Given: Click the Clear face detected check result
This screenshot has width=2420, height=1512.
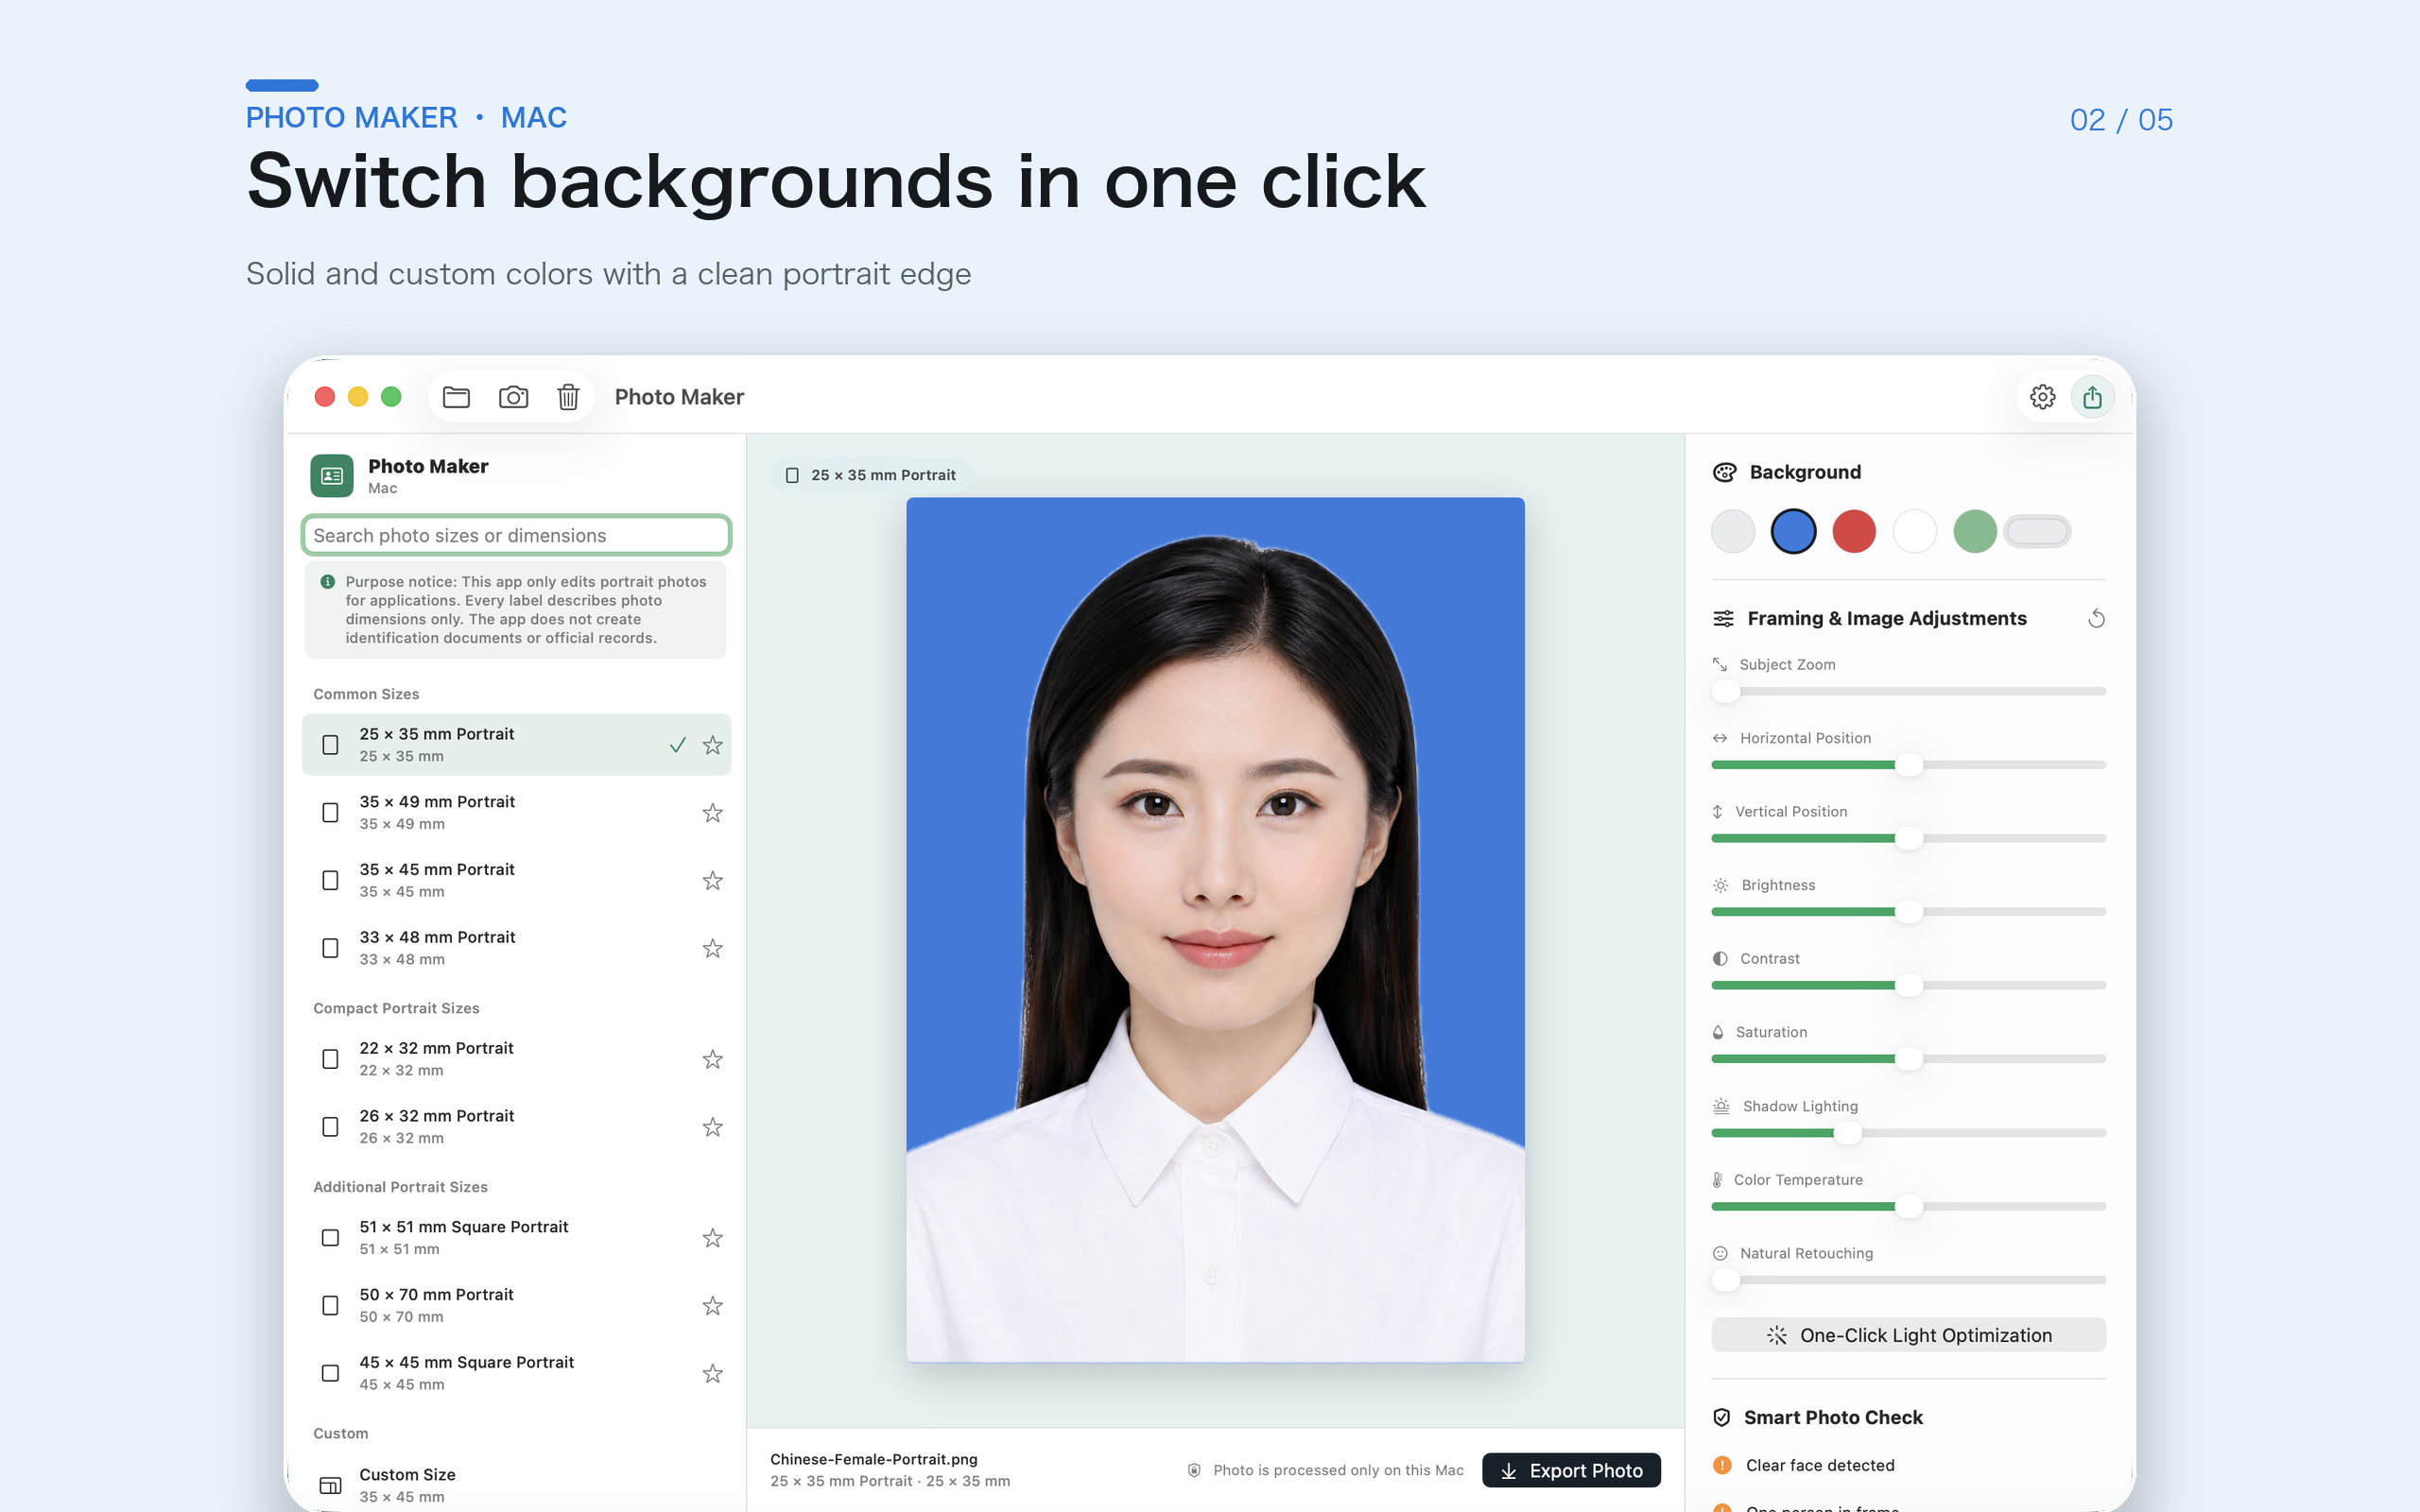Looking at the screenshot, I should click(x=1820, y=1465).
